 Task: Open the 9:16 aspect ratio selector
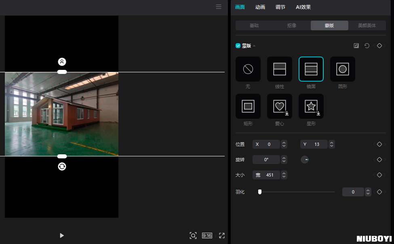[x=207, y=236]
